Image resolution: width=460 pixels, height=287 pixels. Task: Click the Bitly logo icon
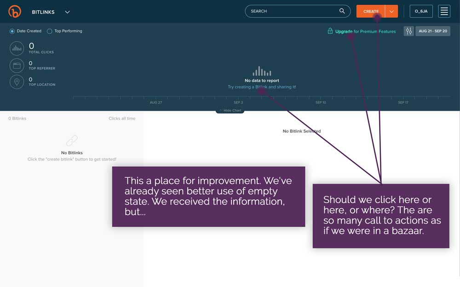pos(15,11)
